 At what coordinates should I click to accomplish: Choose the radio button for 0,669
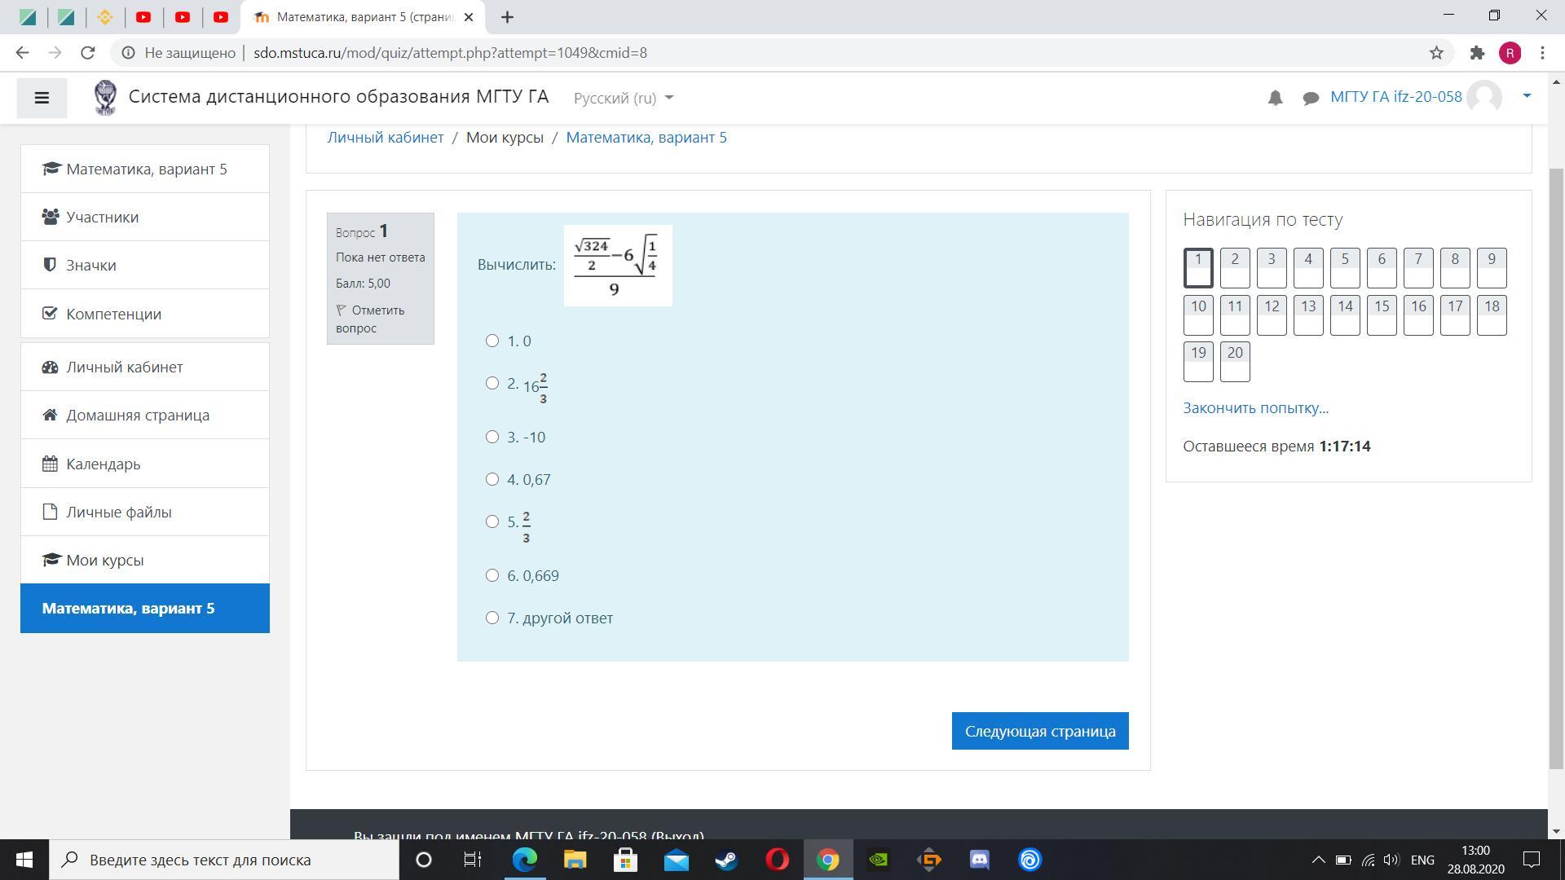(x=492, y=575)
